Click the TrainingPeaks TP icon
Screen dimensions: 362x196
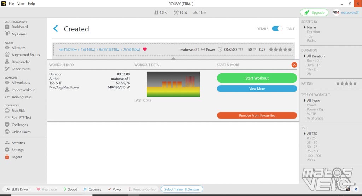[7, 97]
